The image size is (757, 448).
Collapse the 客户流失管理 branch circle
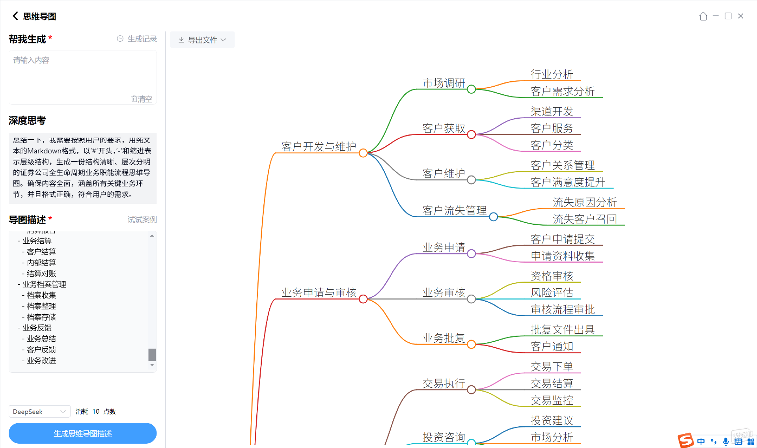493,217
